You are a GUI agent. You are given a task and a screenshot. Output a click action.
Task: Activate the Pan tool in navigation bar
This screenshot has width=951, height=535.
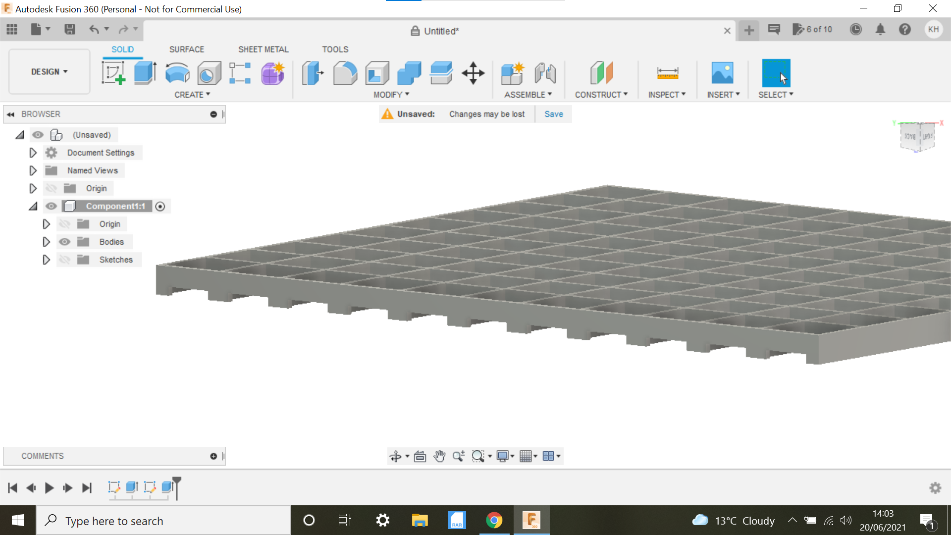440,456
